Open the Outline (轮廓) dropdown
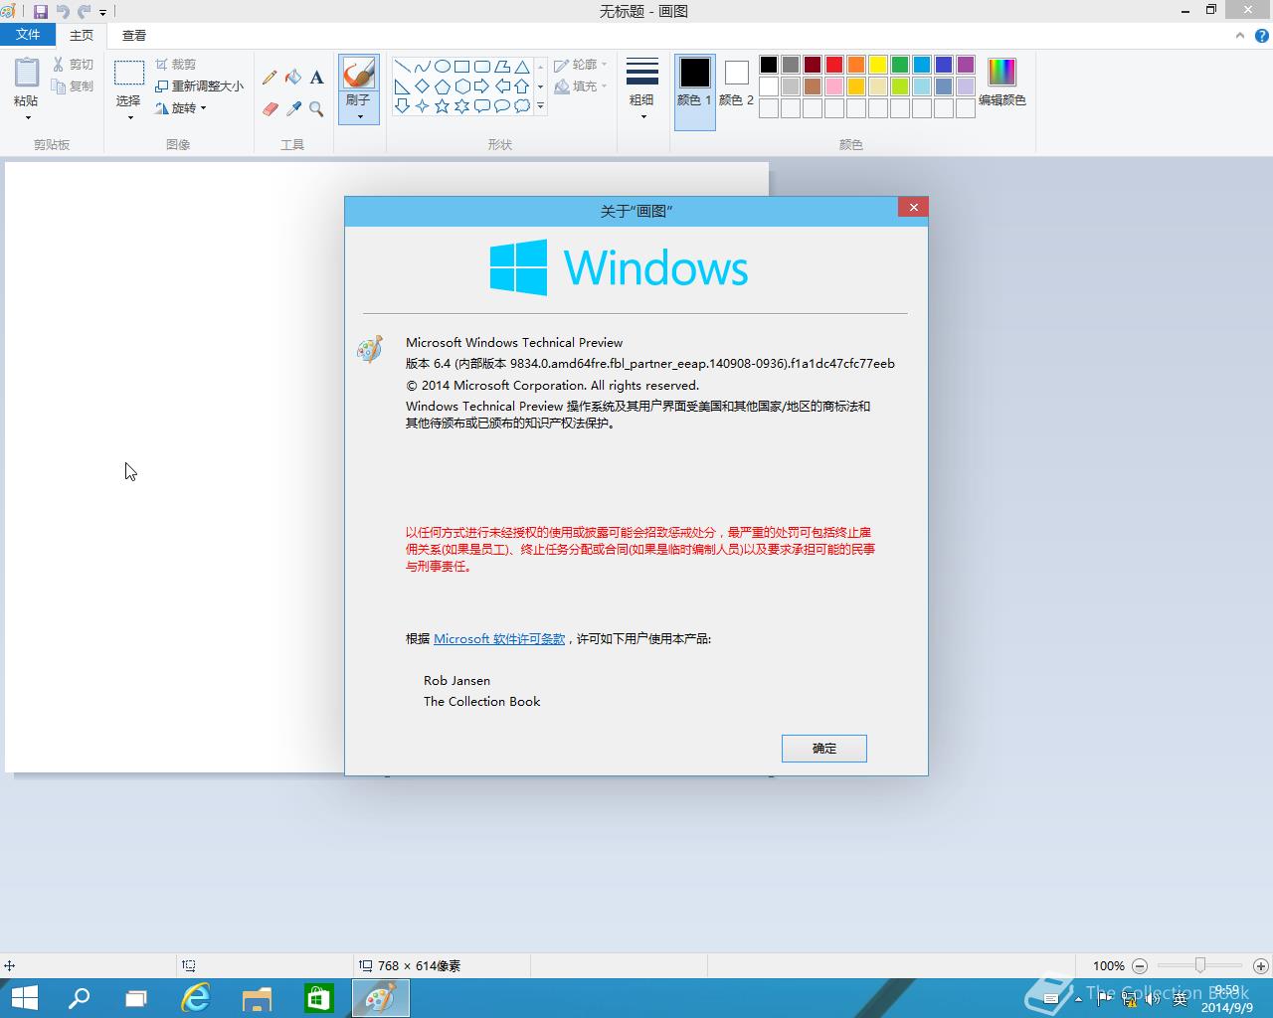This screenshot has height=1018, width=1273. coord(581,65)
